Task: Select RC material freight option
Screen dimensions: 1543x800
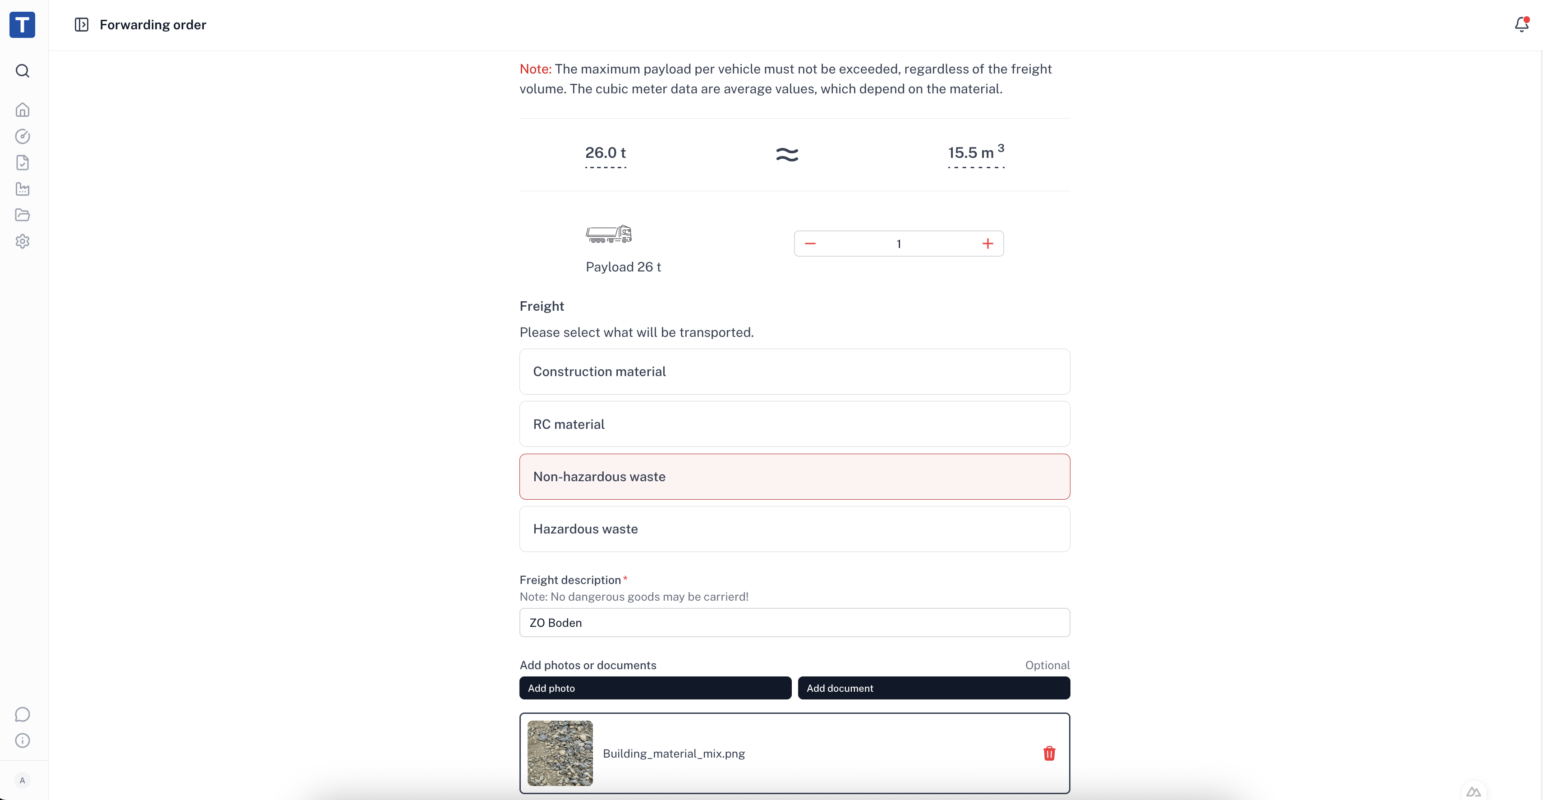Action: [x=794, y=424]
